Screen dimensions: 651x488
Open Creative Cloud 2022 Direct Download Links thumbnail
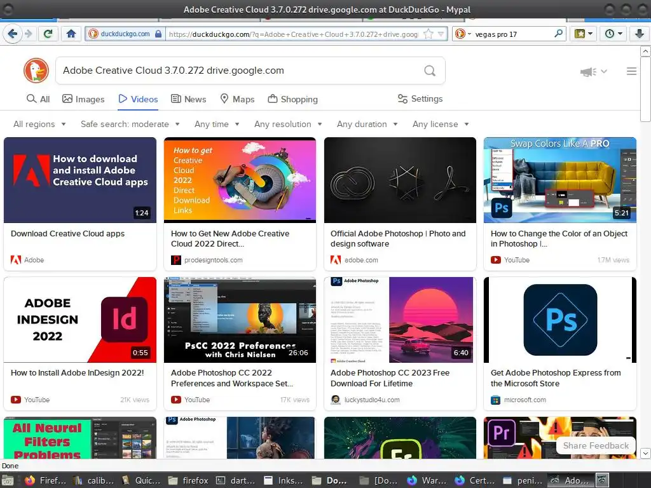point(240,180)
